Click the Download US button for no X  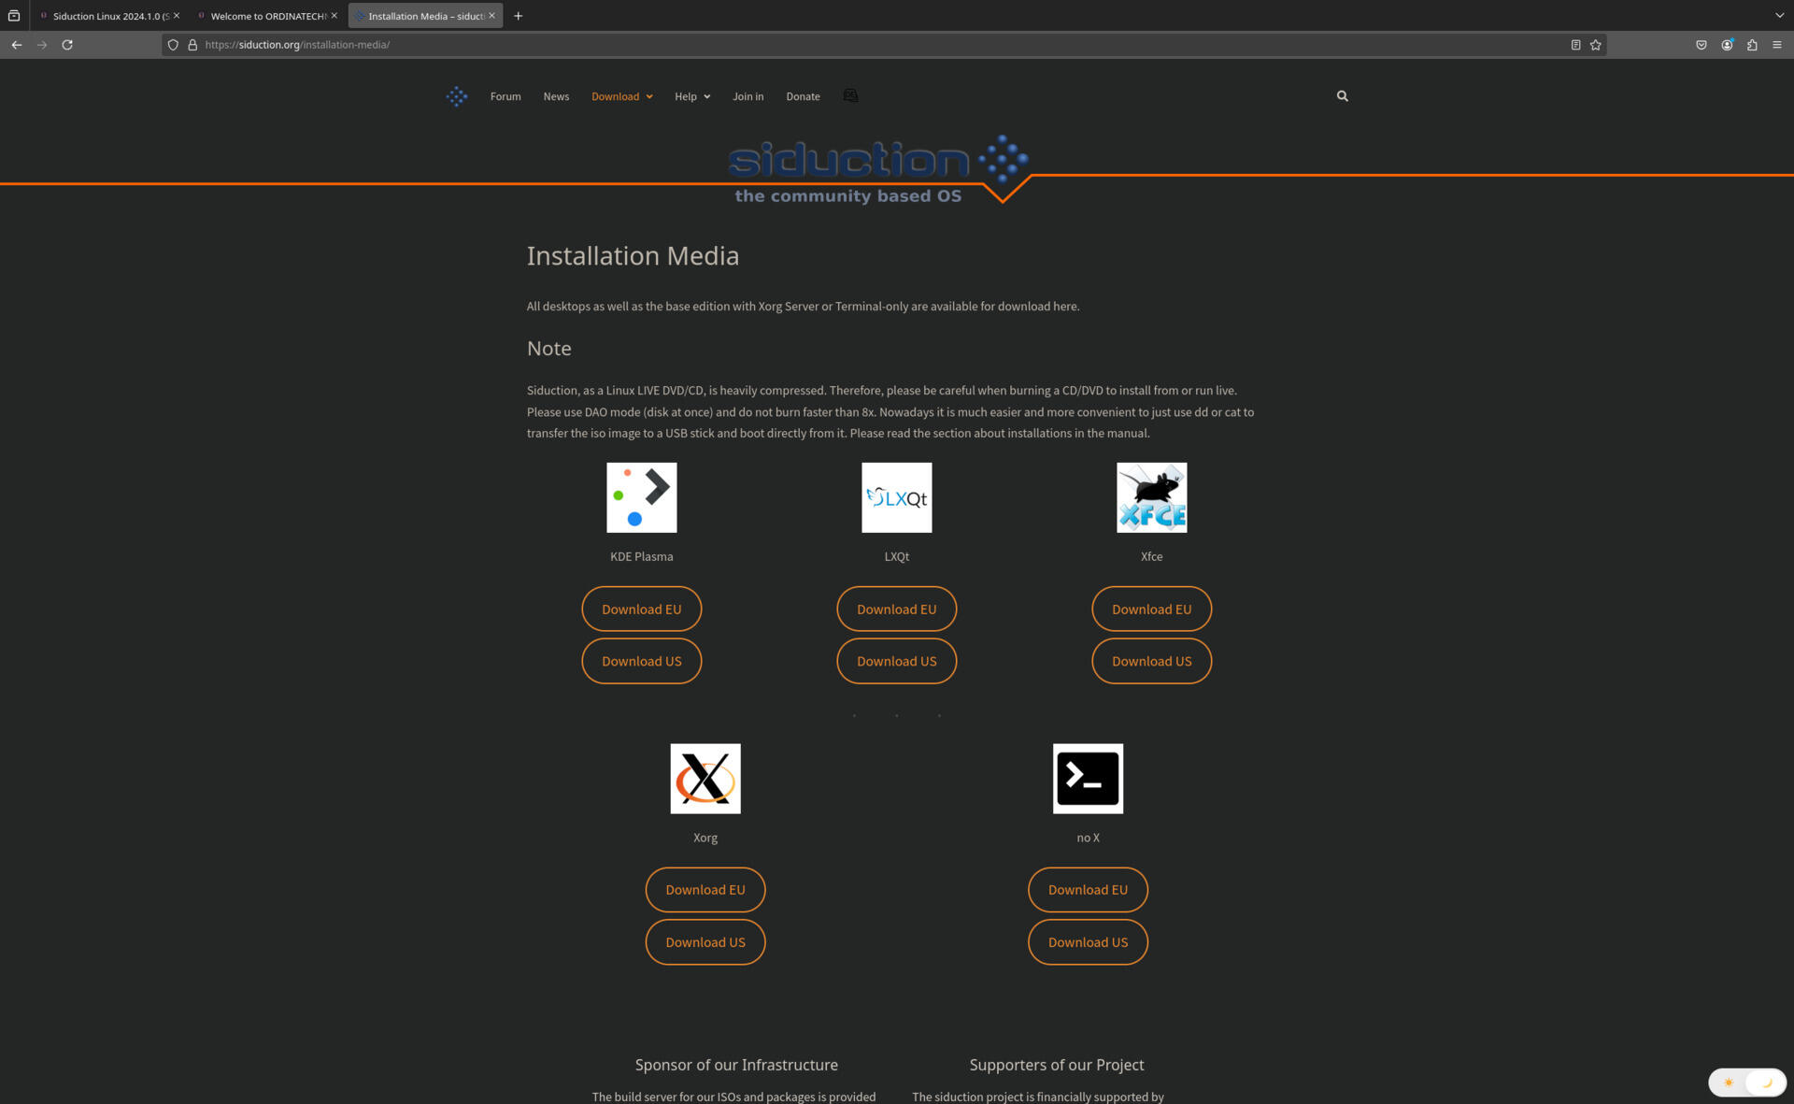[x=1087, y=939]
